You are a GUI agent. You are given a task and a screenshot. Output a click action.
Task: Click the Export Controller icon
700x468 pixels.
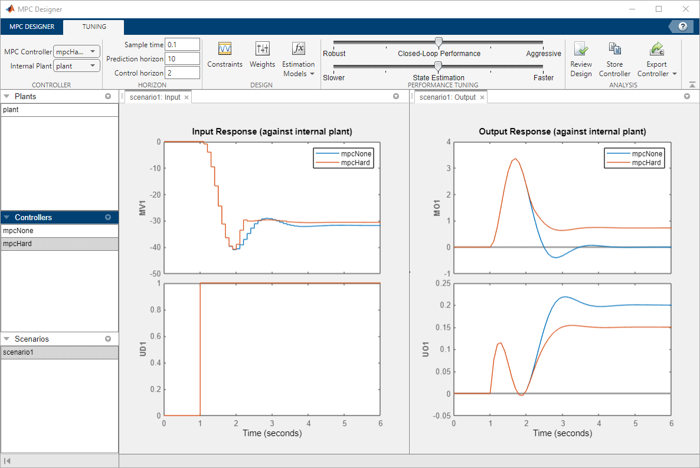tap(657, 48)
